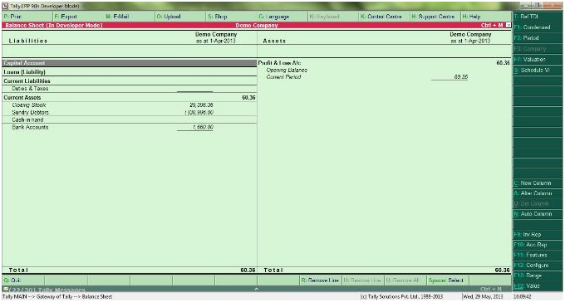Click the Quit button

pyautogui.click(x=23, y=280)
